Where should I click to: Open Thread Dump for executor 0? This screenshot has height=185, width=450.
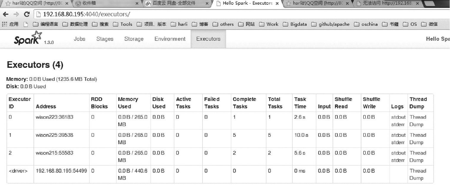[418, 121]
